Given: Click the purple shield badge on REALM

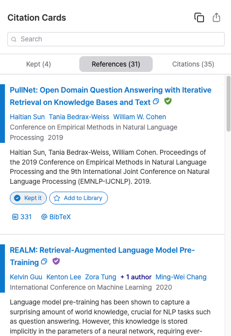Looking at the screenshot, I should [x=56, y=261].
